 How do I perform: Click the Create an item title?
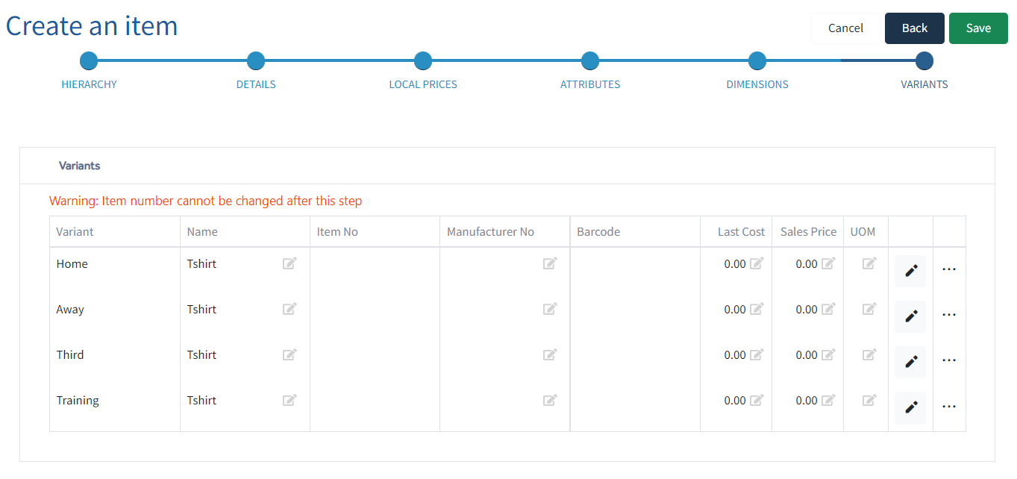tap(92, 26)
